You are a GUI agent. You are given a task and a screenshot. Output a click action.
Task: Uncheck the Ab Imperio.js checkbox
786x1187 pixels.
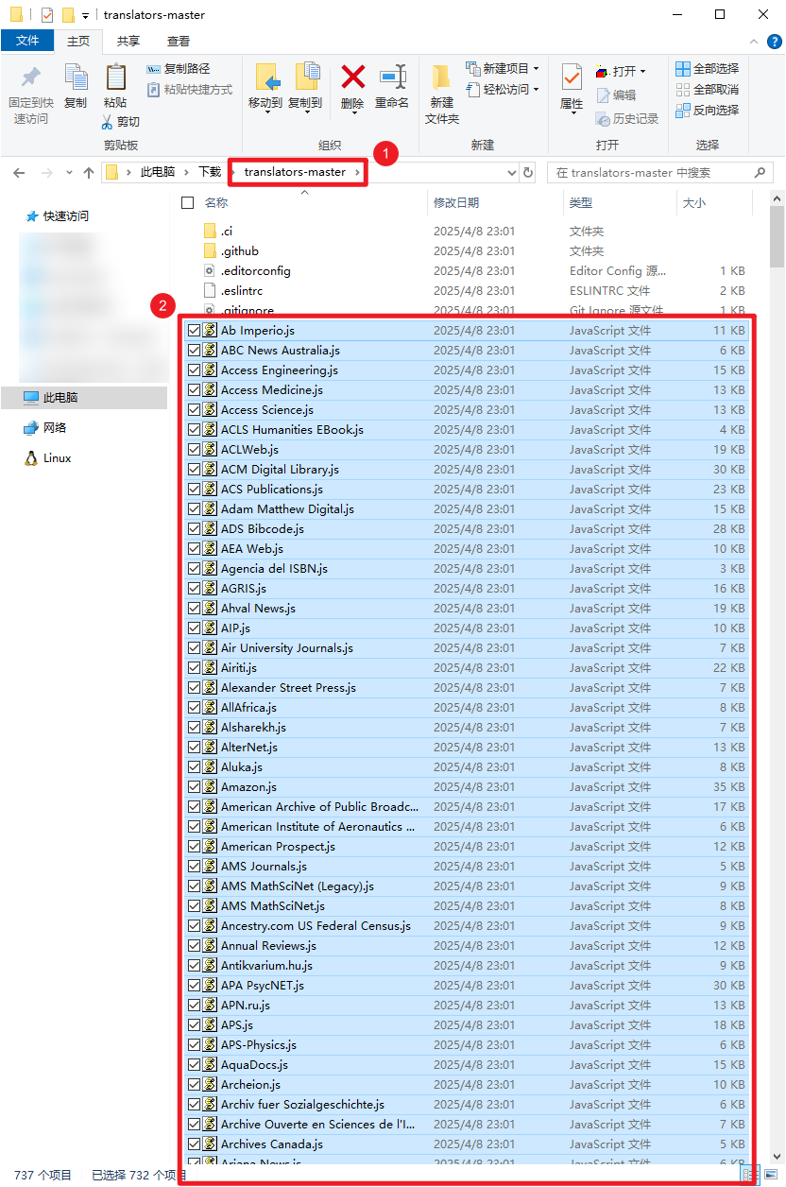pos(194,331)
